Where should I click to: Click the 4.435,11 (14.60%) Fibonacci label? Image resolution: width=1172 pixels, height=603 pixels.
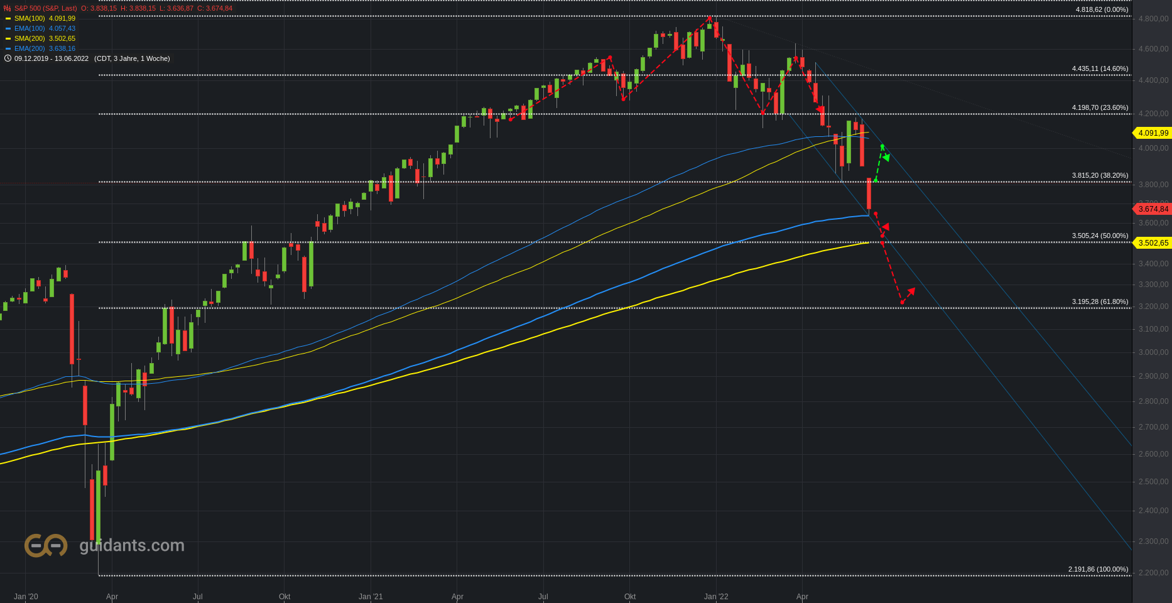[x=1100, y=68]
